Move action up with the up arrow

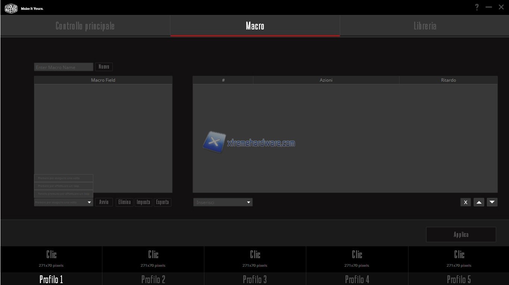pos(479,202)
